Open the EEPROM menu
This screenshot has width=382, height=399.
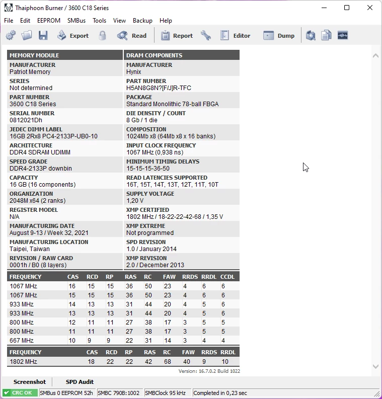click(49, 21)
